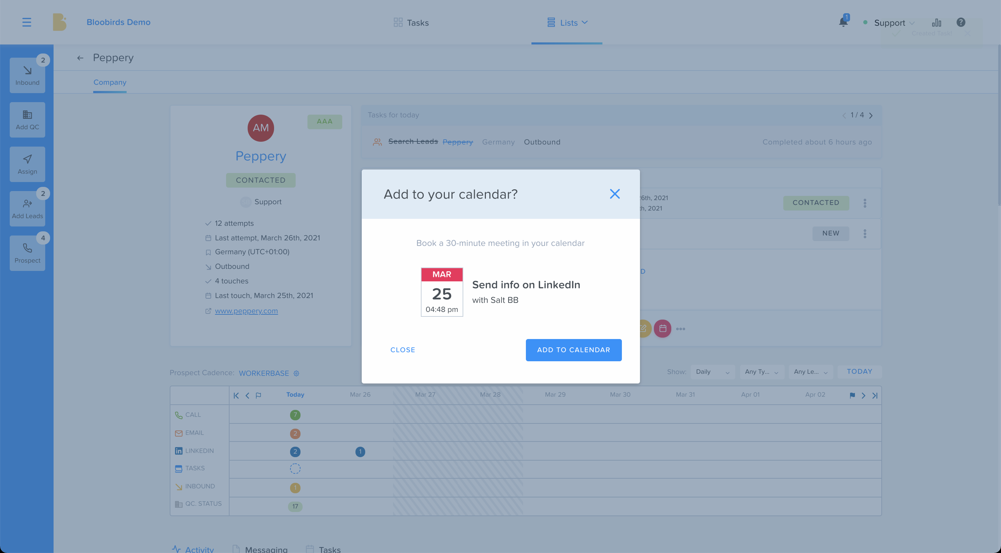Go to next task with right chevron

[871, 115]
